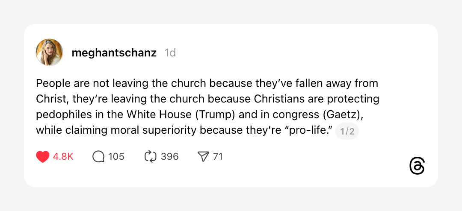
Task: Open meghantschanz's profile picture
Action: tap(50, 53)
